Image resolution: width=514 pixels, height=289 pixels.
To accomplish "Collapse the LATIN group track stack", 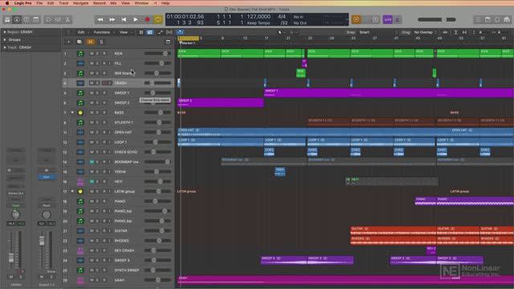I will click(x=72, y=191).
